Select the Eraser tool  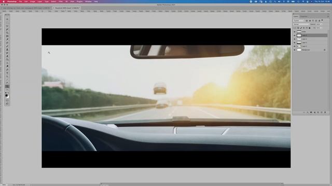(7, 56)
